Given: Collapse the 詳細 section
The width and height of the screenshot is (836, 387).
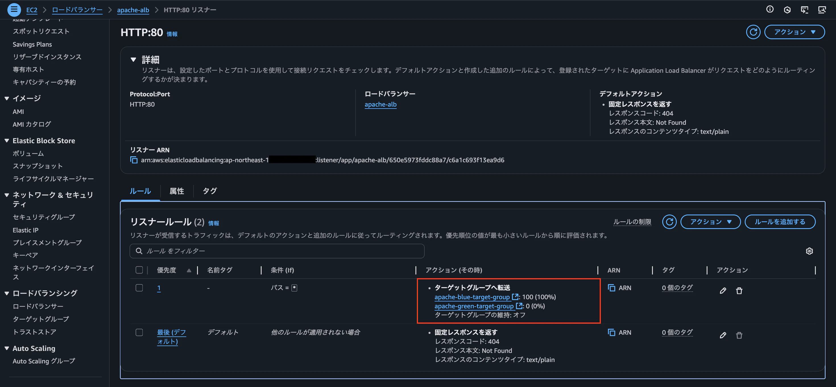Looking at the screenshot, I should point(133,60).
